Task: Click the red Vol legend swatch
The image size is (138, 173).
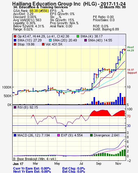Action: pos(43,44)
